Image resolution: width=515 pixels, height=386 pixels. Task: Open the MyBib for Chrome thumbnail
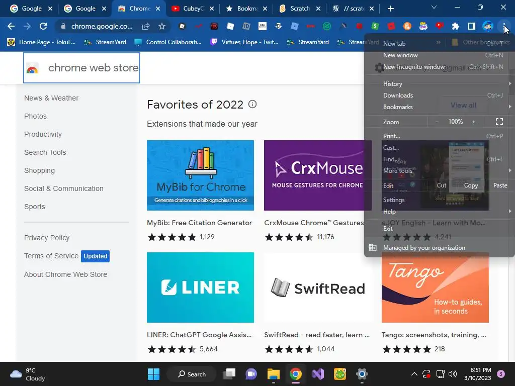pos(200,175)
